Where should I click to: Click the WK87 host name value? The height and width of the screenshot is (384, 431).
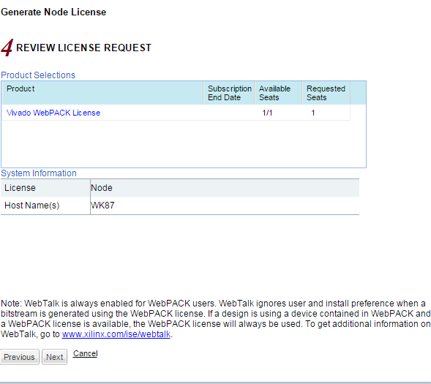[102, 206]
